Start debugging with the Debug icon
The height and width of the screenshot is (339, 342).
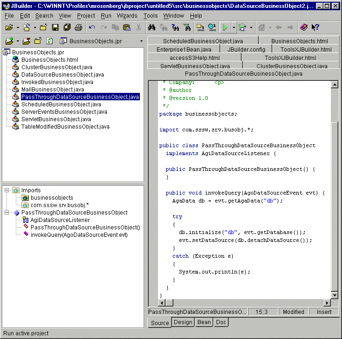tap(242, 27)
